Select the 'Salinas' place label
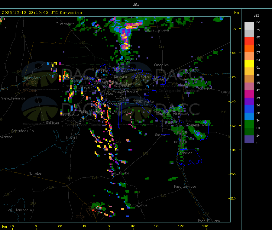This screenshot has height=230, width=272. [x=52, y=123]
